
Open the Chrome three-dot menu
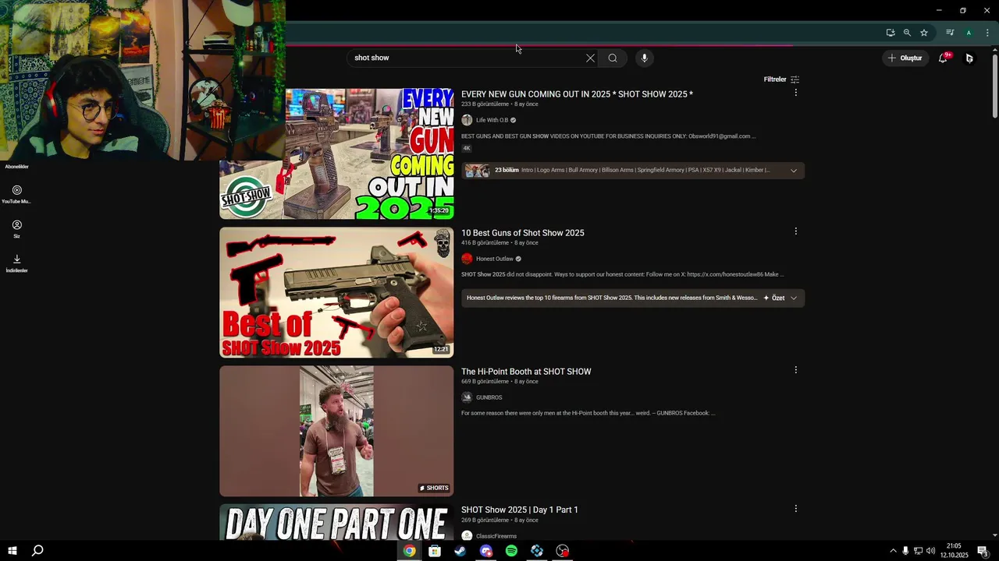(987, 33)
